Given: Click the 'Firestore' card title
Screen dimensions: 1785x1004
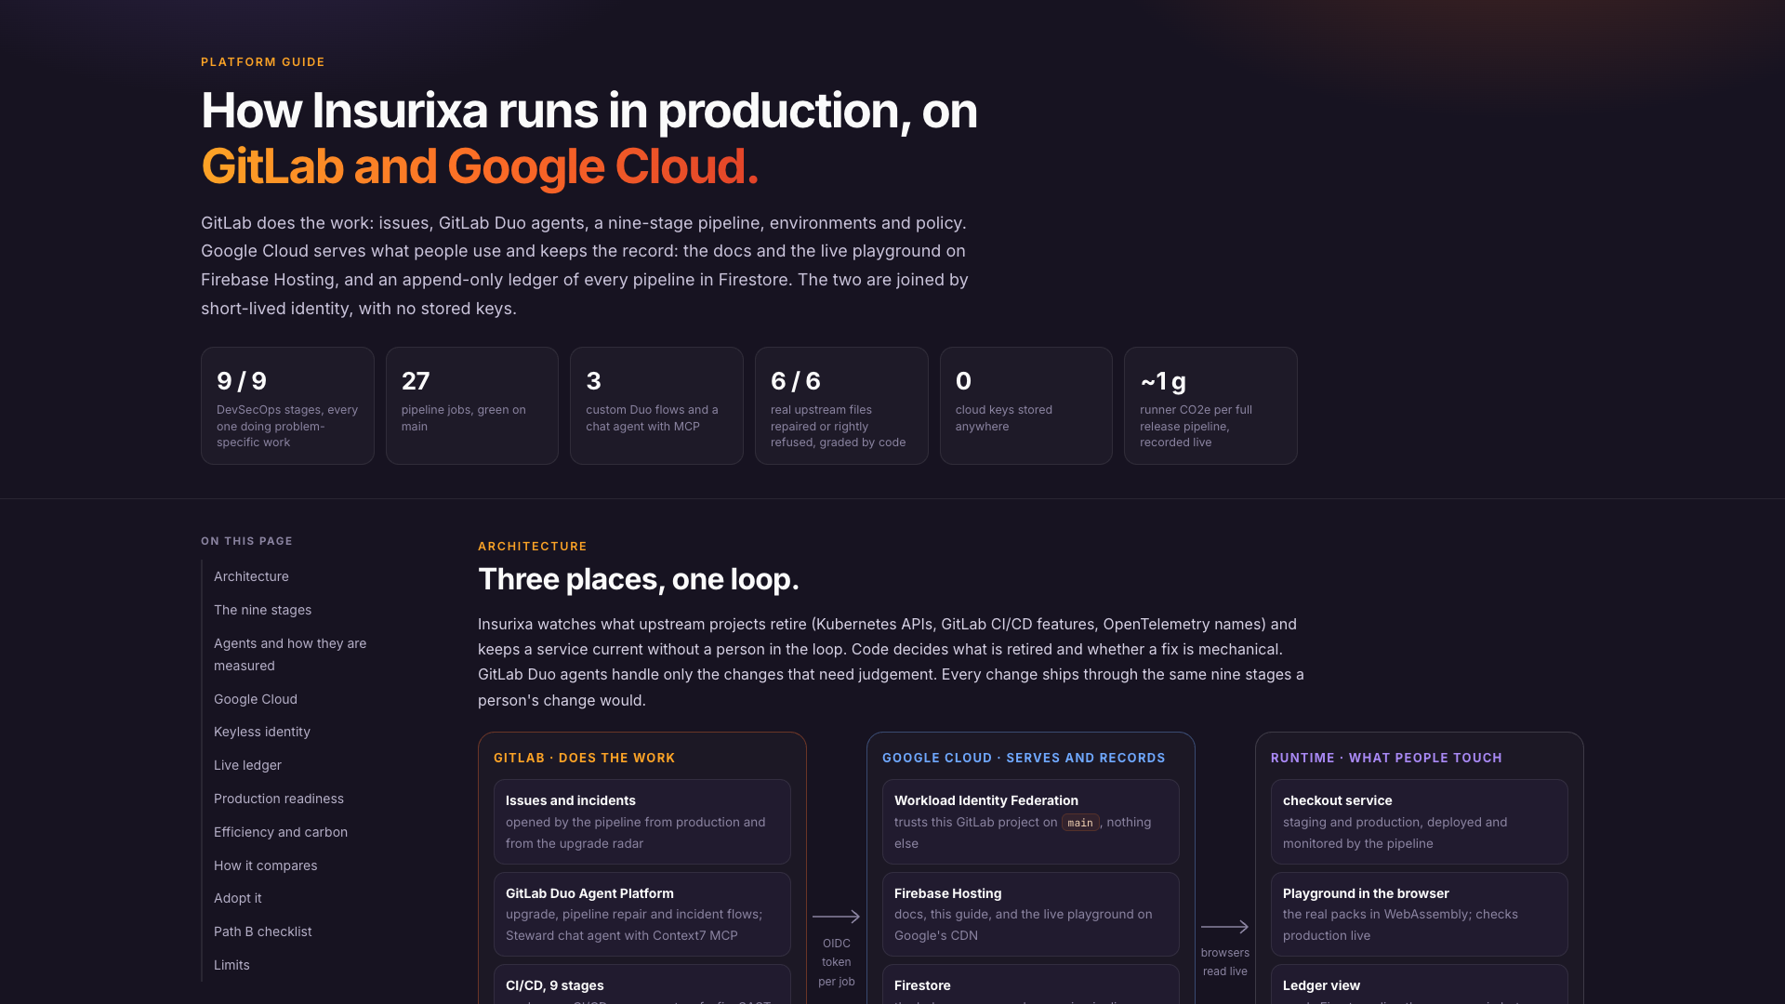Looking at the screenshot, I should [922, 985].
